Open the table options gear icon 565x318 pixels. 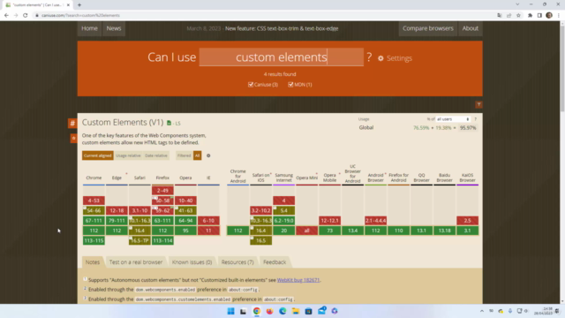tap(208, 155)
